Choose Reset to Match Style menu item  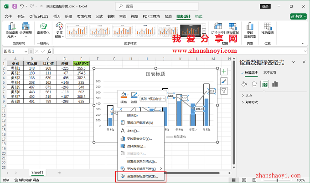pos(141,123)
